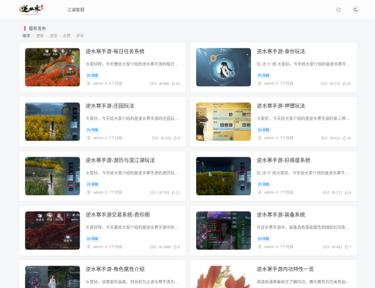Toggle dark mode with the moon icon

coord(355,10)
